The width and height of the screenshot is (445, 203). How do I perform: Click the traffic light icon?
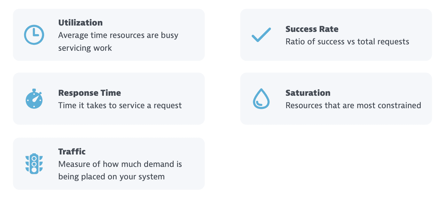pos(34,163)
